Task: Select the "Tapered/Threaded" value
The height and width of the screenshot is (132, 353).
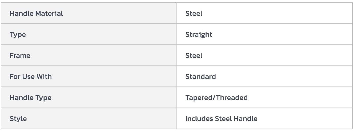Action: 216,98
